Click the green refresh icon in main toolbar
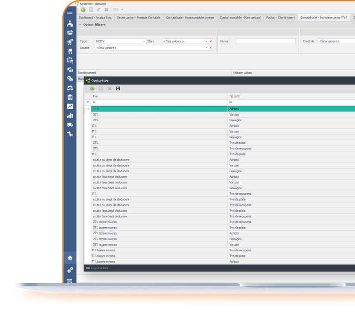 [83, 9]
